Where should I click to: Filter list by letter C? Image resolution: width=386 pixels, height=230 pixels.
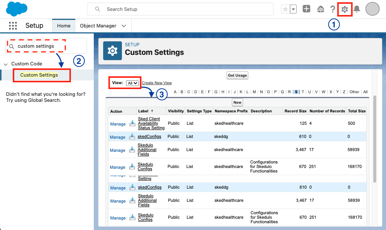(x=189, y=92)
